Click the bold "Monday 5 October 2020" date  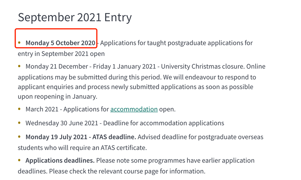60,43
